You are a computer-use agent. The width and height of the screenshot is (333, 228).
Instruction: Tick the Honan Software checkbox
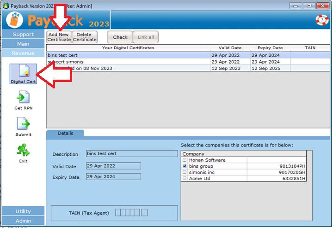coord(185,160)
